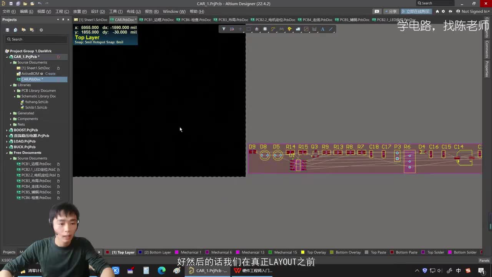
Task: Click the place component chip icon
Action: (265, 29)
